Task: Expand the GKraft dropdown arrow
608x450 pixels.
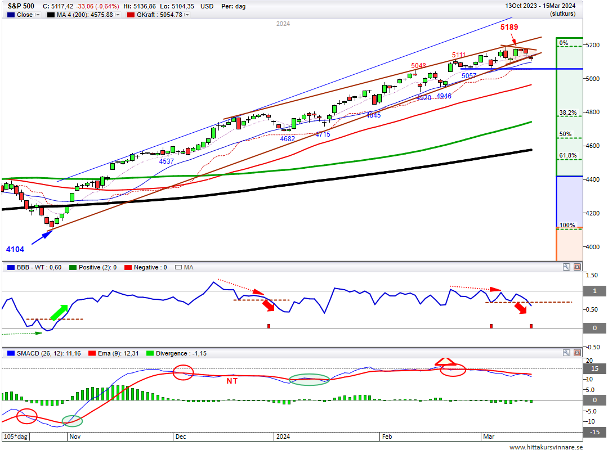Action: pyautogui.click(x=186, y=15)
